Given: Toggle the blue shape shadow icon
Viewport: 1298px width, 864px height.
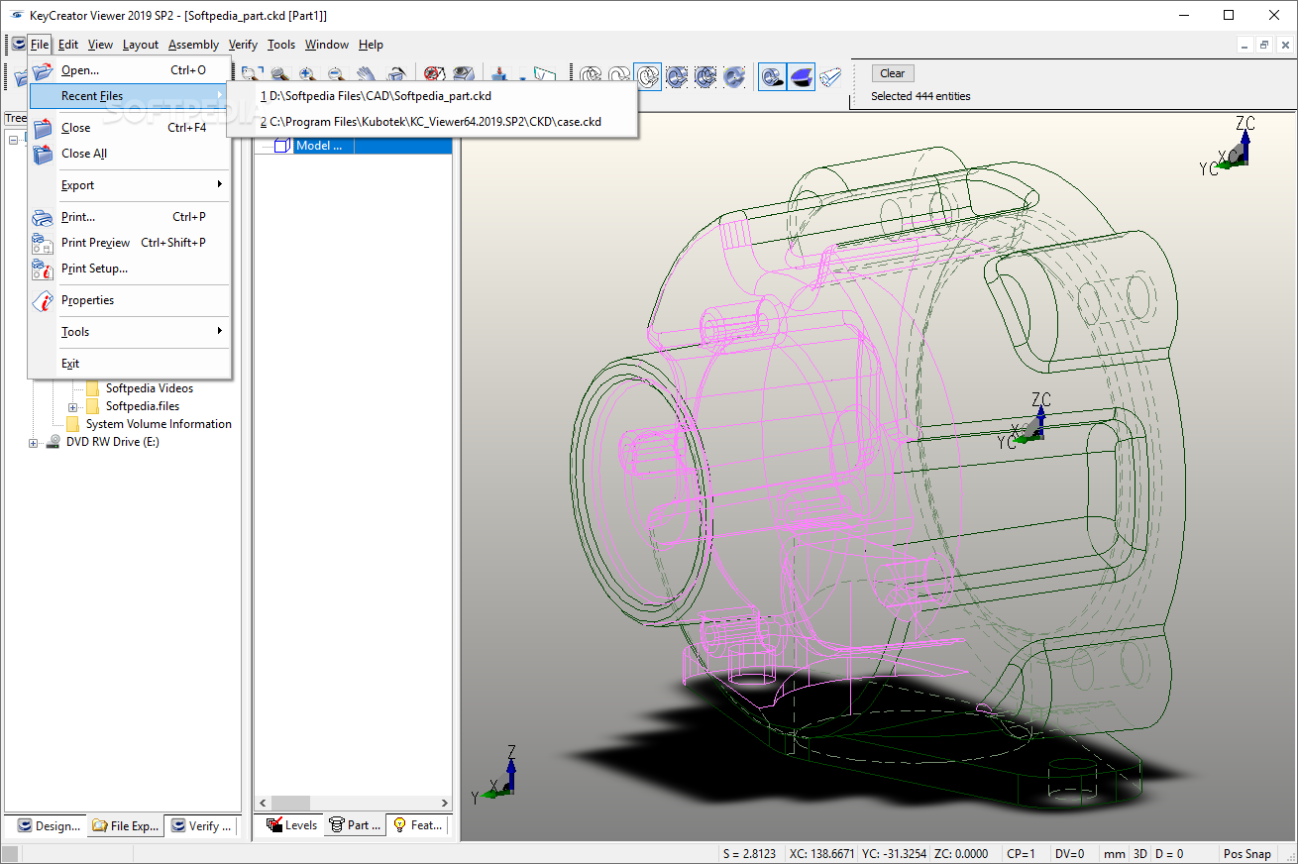Looking at the screenshot, I should pyautogui.click(x=802, y=76).
